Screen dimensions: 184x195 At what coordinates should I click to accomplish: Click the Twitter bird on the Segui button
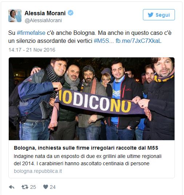coord(151,15)
